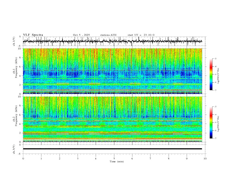Click the time axis tick '3'
Screen dimensions: 231x178
click(78, 159)
